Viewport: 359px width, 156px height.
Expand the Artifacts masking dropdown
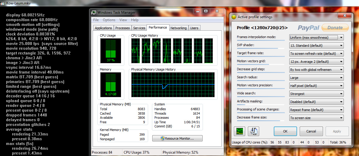point(316,102)
